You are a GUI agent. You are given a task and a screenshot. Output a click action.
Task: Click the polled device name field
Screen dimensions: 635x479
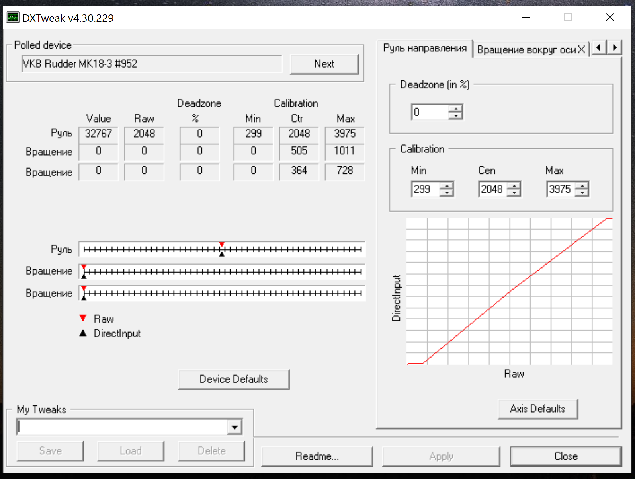tap(152, 64)
